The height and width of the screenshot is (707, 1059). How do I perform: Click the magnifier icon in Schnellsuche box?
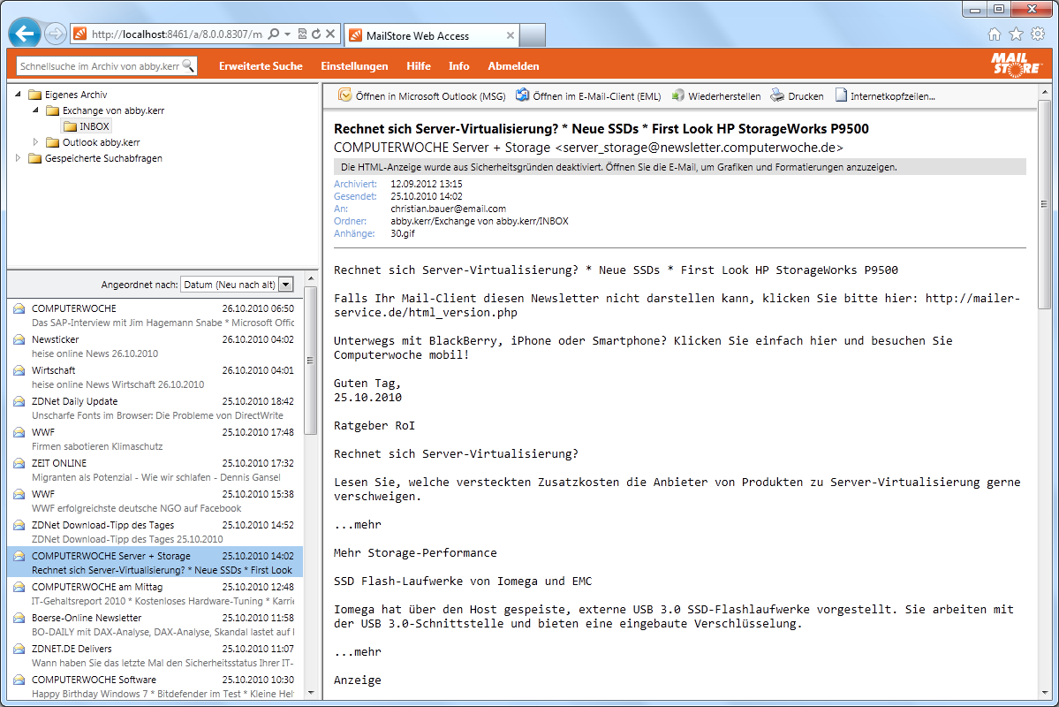click(x=188, y=66)
